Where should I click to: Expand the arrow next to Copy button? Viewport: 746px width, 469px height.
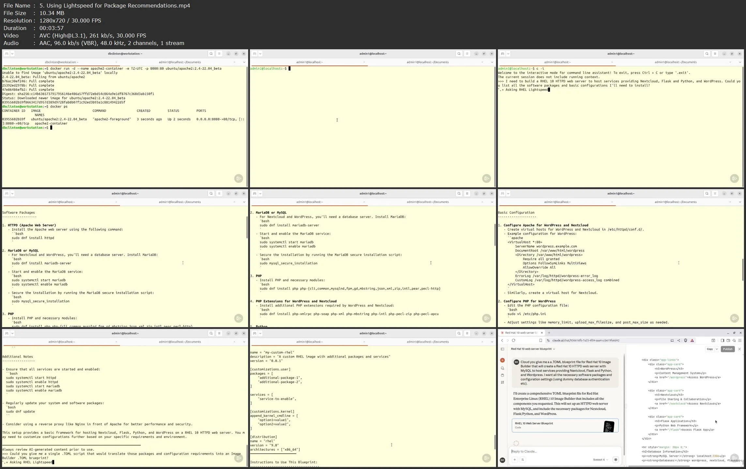point(717,349)
